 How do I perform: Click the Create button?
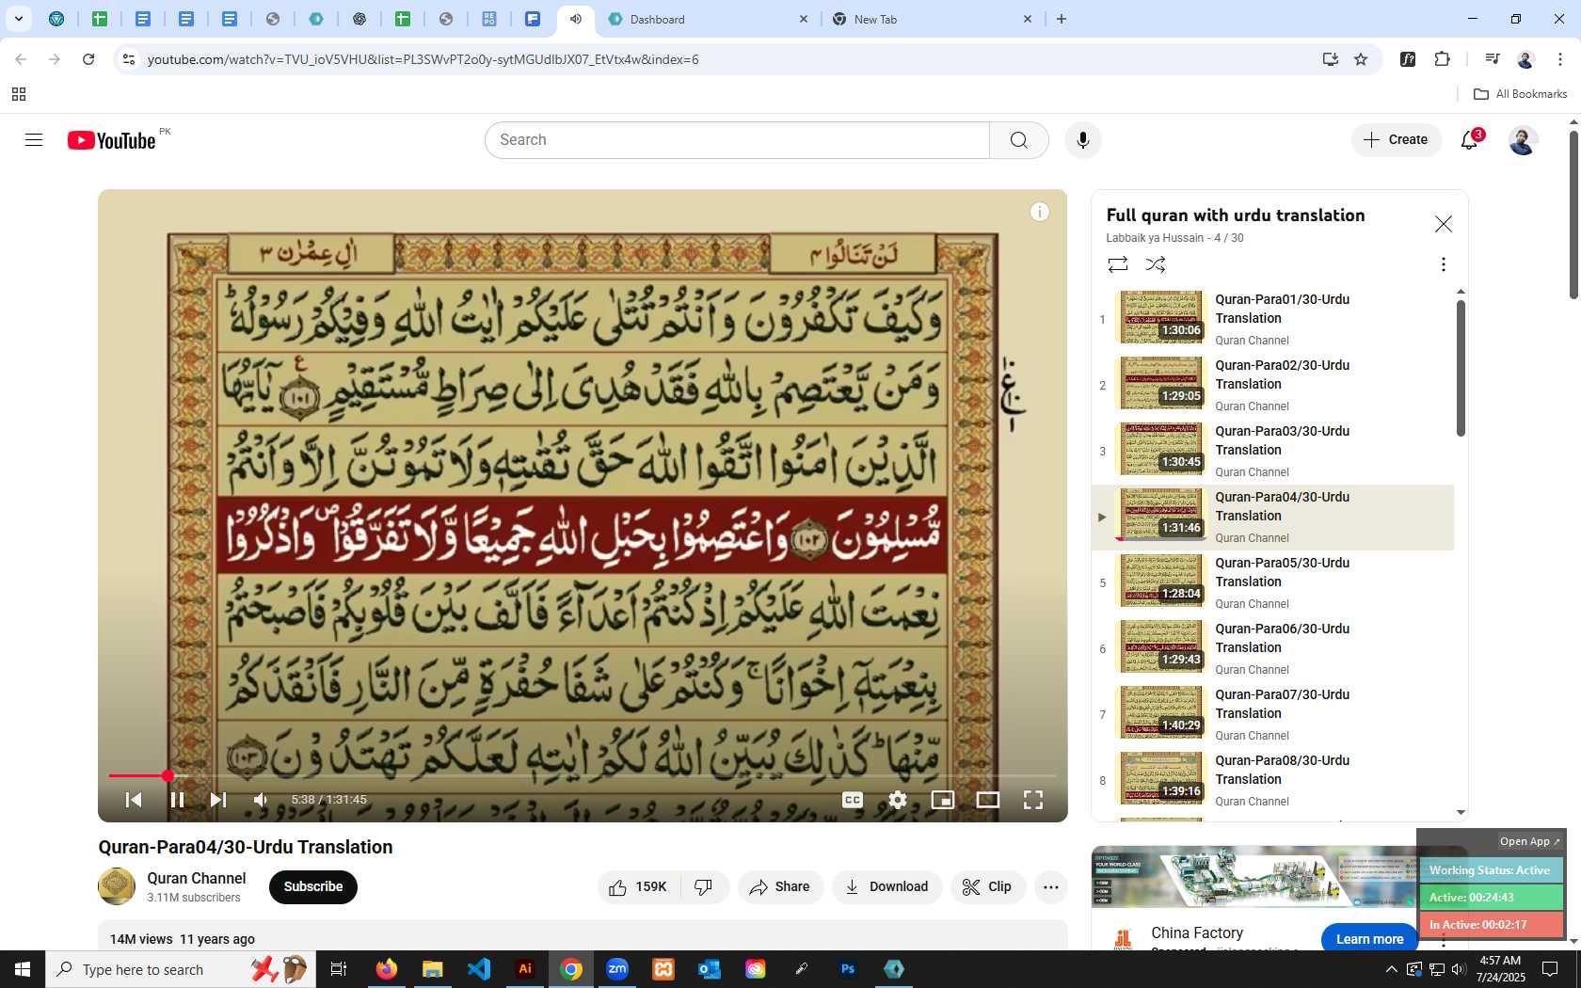point(1397,140)
